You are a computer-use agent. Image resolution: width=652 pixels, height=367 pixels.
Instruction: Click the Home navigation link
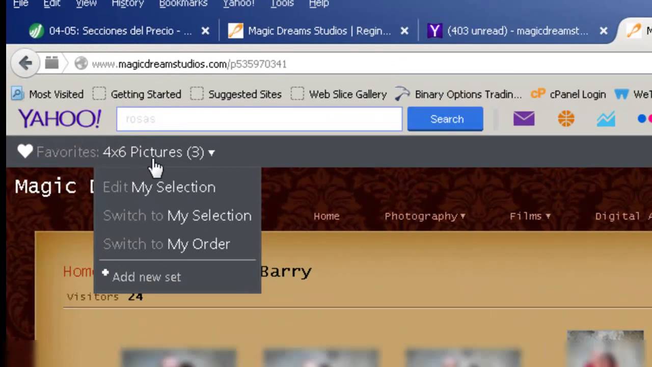pyautogui.click(x=327, y=216)
